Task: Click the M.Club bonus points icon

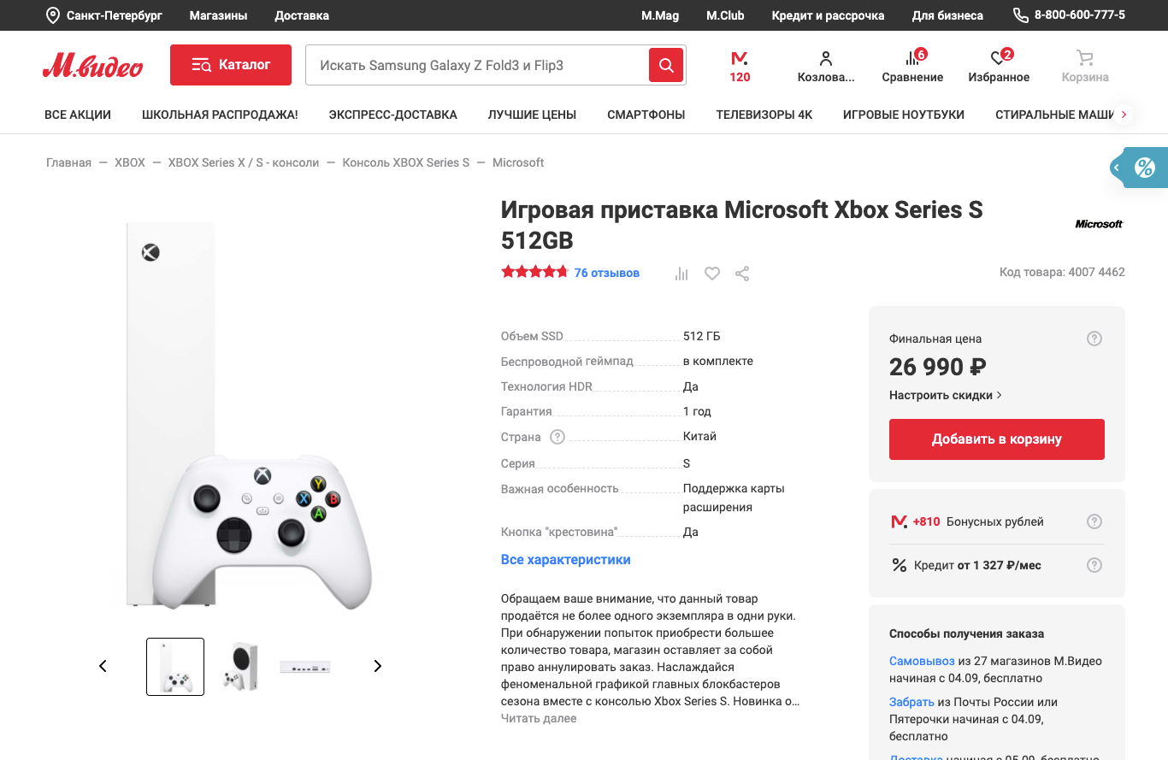Action: tap(740, 66)
